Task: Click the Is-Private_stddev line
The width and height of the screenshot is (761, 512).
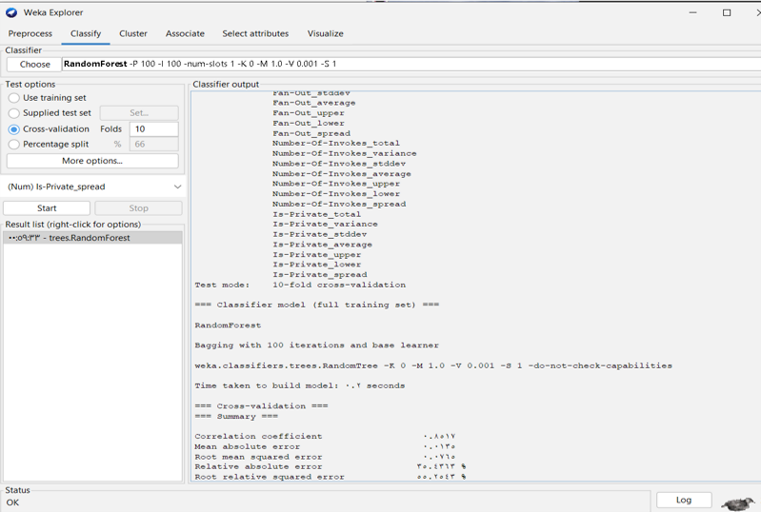Action: coord(319,234)
